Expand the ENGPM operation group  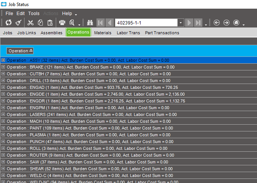pyautogui.click(x=3, y=108)
